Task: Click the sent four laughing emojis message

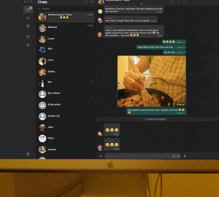Action: [174, 42]
